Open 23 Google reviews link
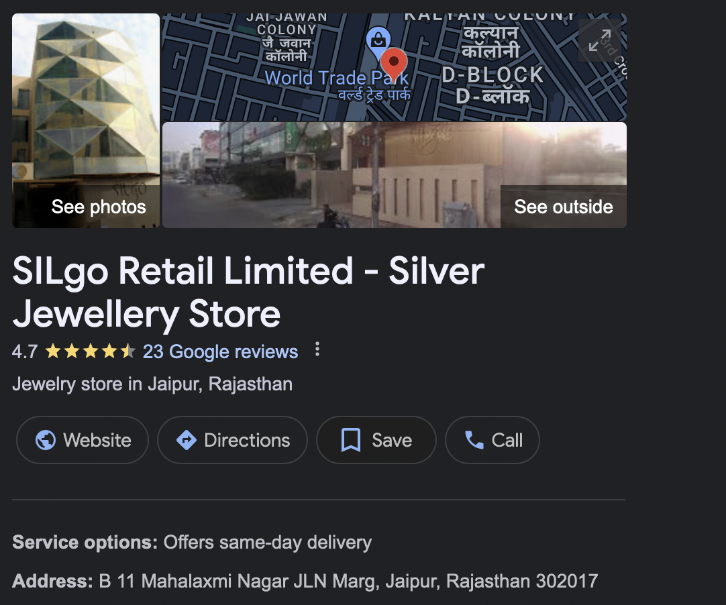 pos(220,351)
